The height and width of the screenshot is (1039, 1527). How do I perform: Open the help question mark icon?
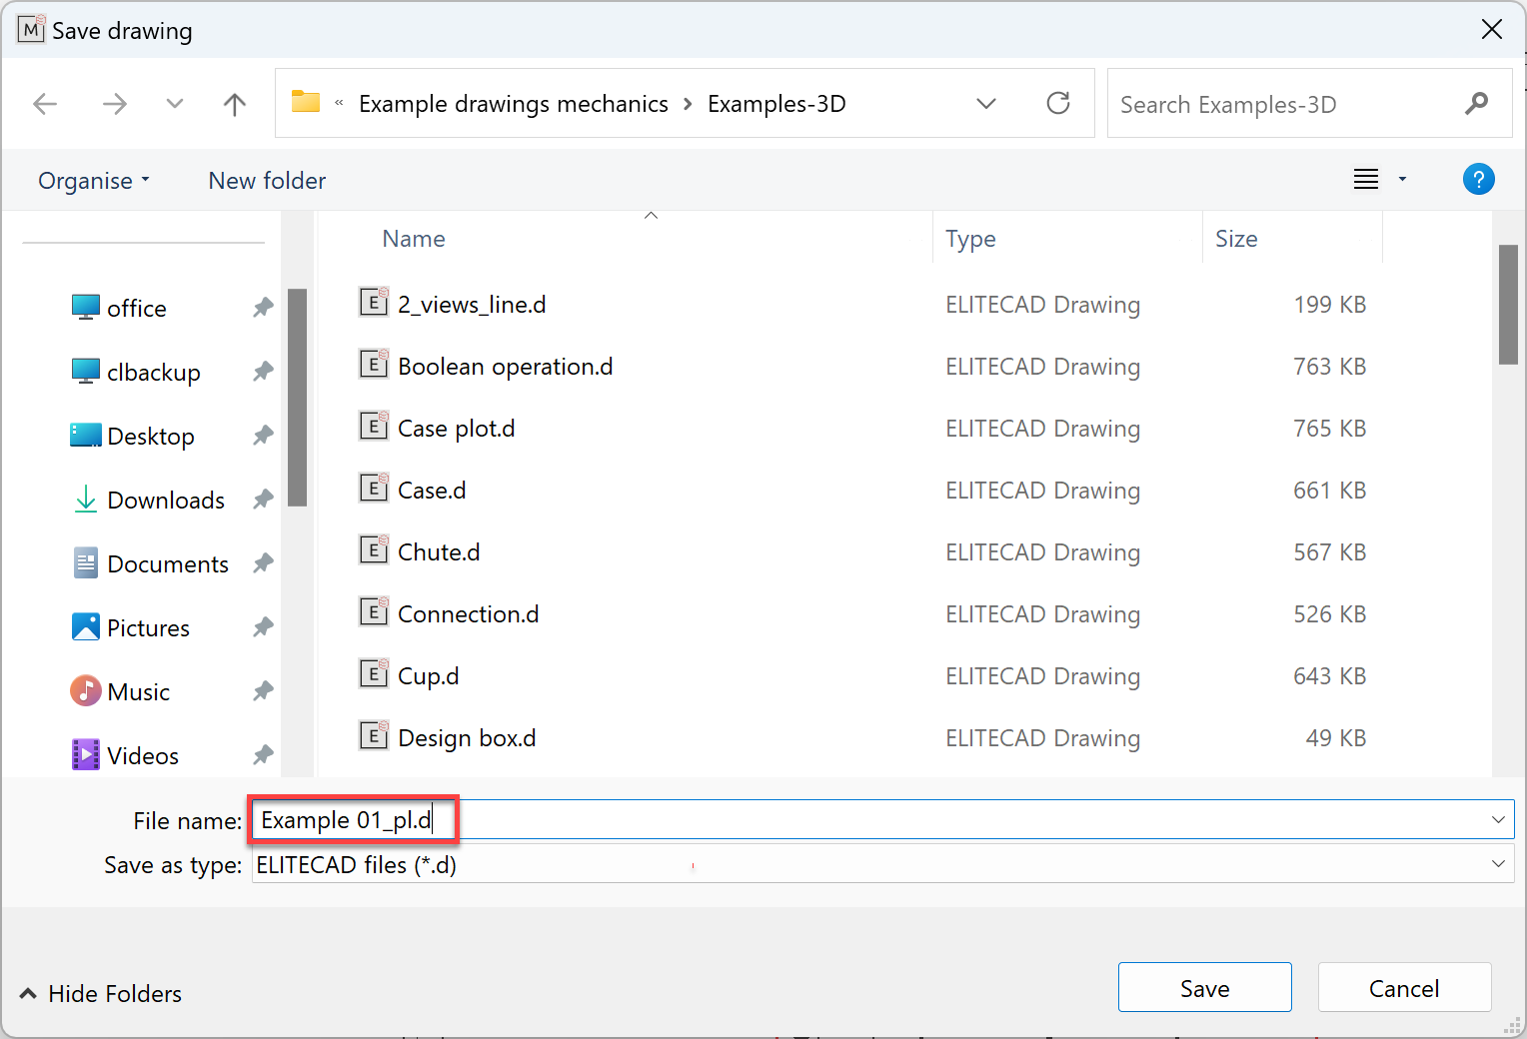(1478, 180)
